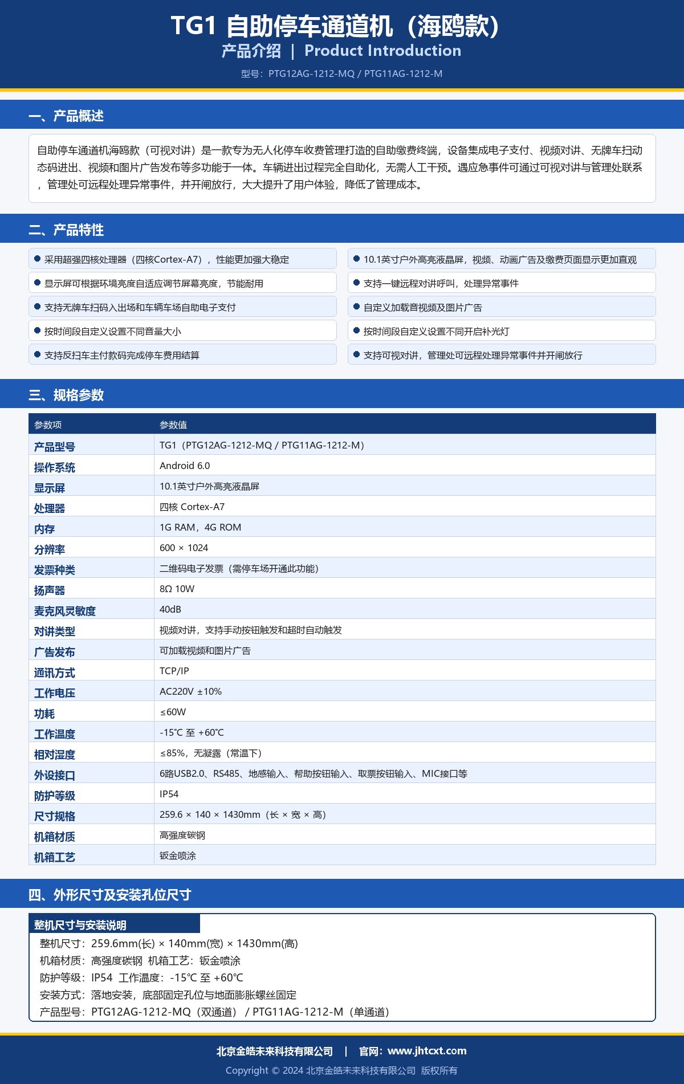Select the 操作系统 Android 6.0 table row
The image size is (684, 1084).
[x=342, y=466]
